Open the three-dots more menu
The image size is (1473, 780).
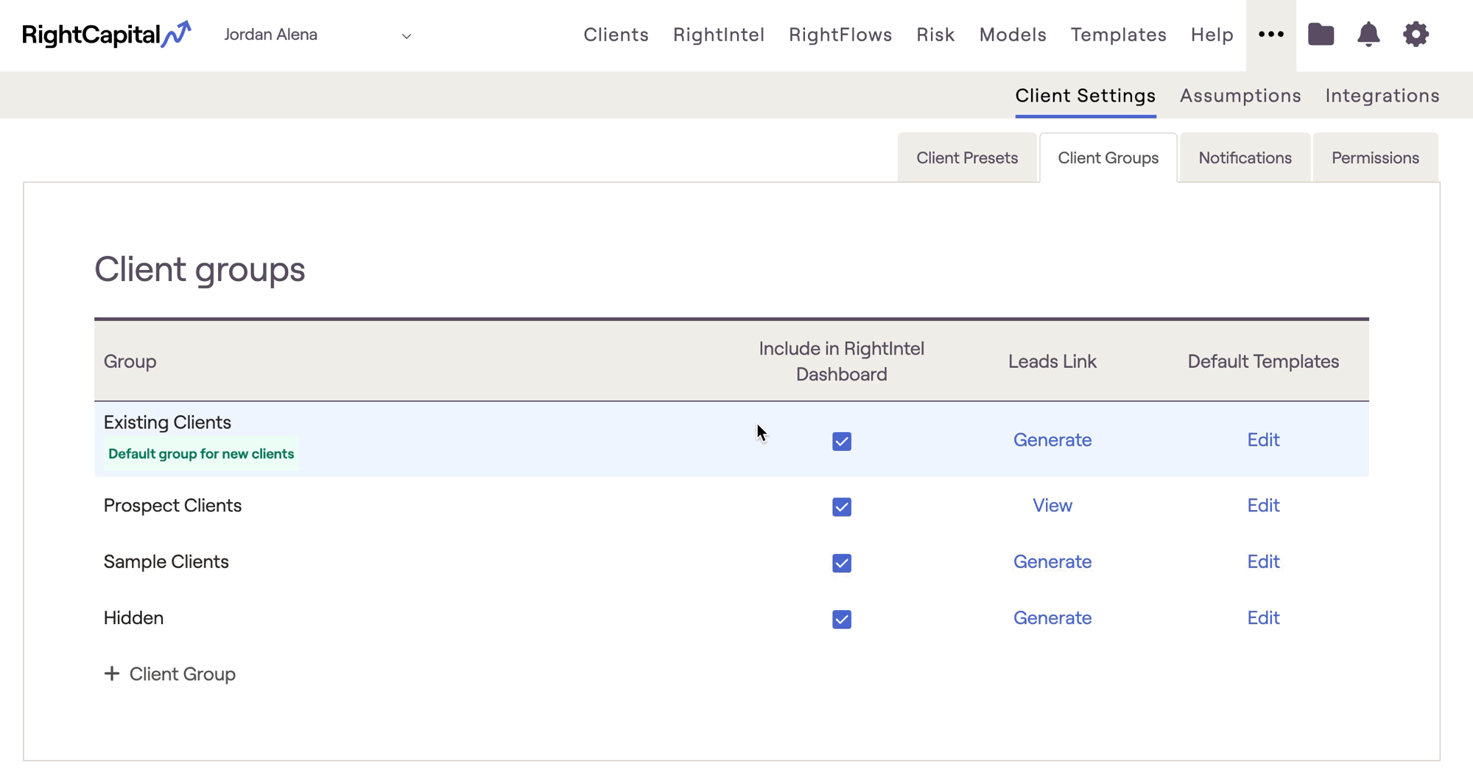click(x=1271, y=35)
